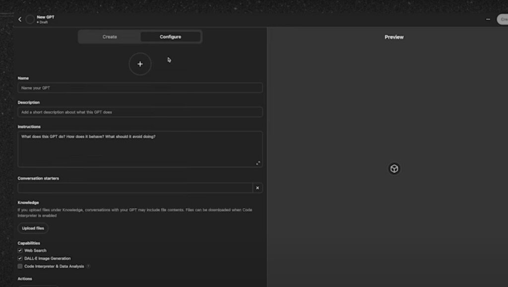
Task: Click the Conversation starters input box
Action: (135, 188)
